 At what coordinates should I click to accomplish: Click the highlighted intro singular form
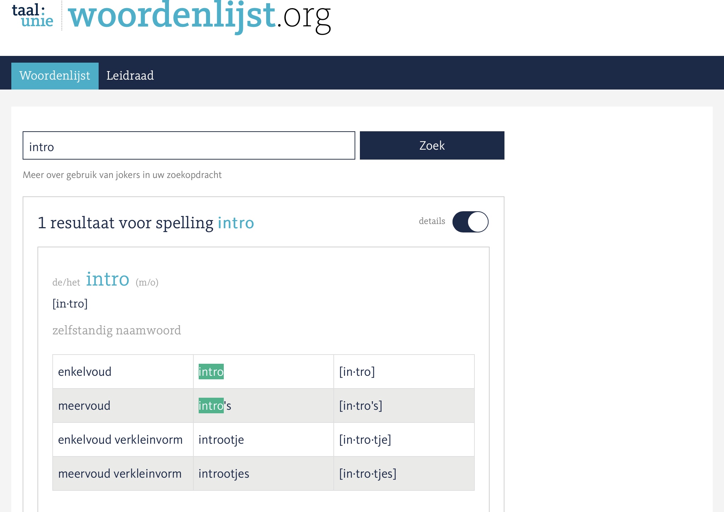pyautogui.click(x=211, y=372)
